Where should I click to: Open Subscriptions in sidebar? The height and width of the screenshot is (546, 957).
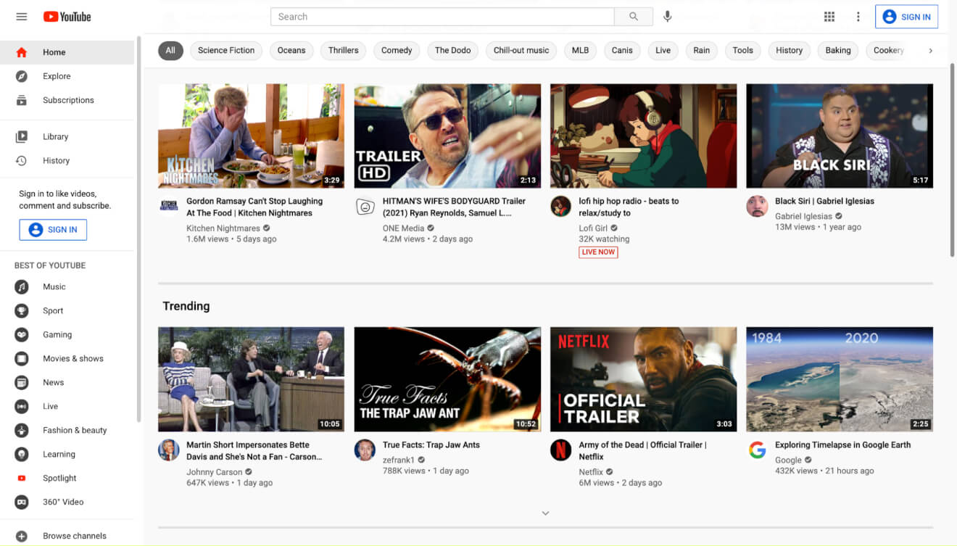[x=67, y=100]
